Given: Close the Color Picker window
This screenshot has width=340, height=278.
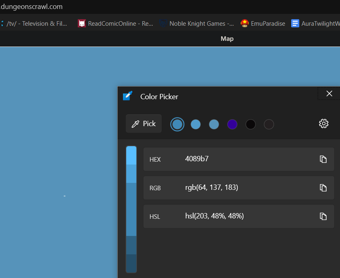Looking at the screenshot, I should pos(329,93).
